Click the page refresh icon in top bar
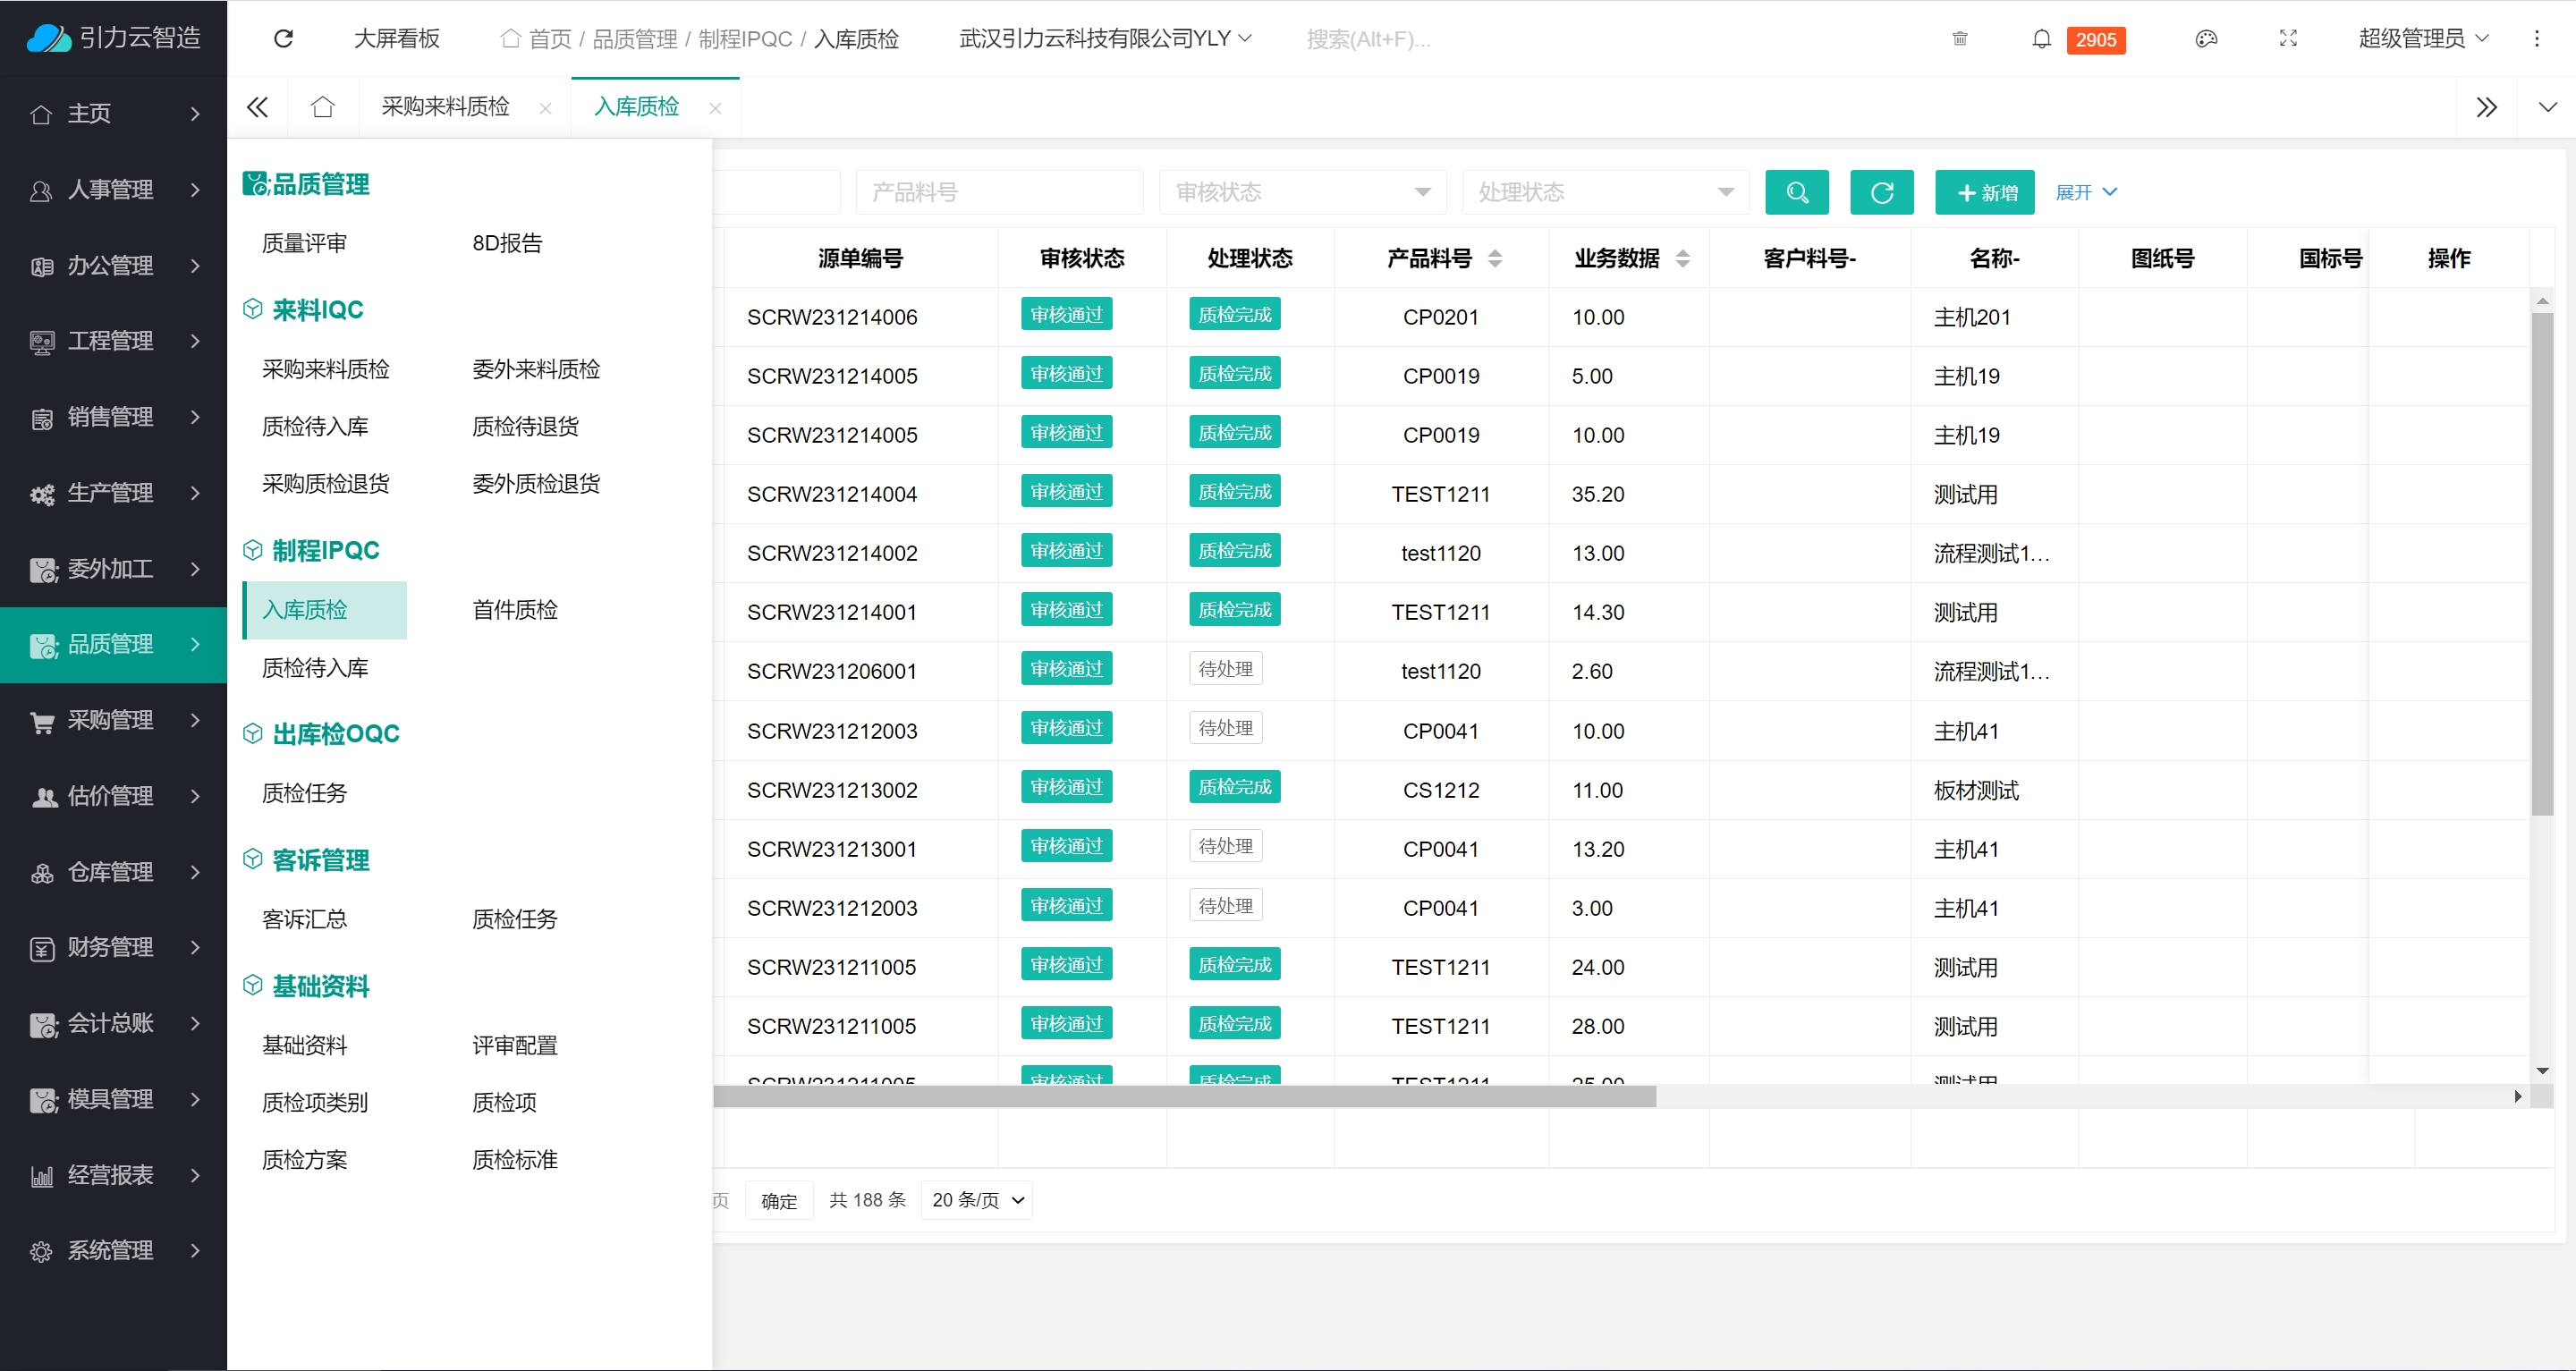The width and height of the screenshot is (2576, 1371). point(283,38)
